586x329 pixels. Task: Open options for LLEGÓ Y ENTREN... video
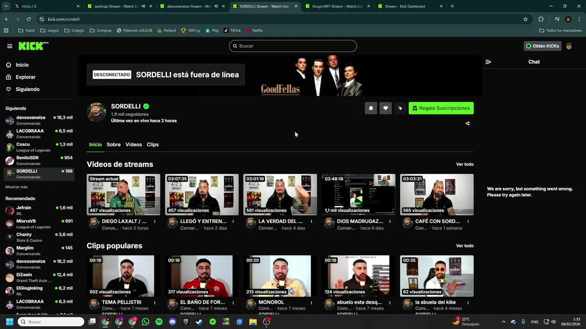(x=233, y=221)
